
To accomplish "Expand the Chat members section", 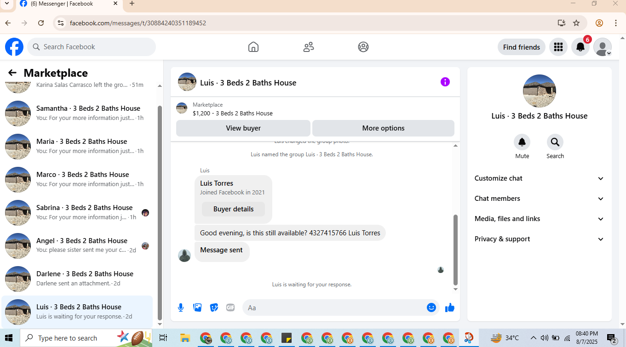I will pyautogui.click(x=539, y=199).
